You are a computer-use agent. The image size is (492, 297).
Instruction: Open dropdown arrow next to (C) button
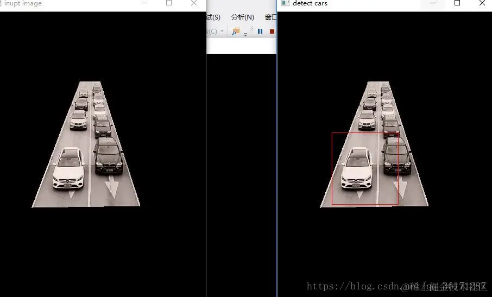(222, 31)
